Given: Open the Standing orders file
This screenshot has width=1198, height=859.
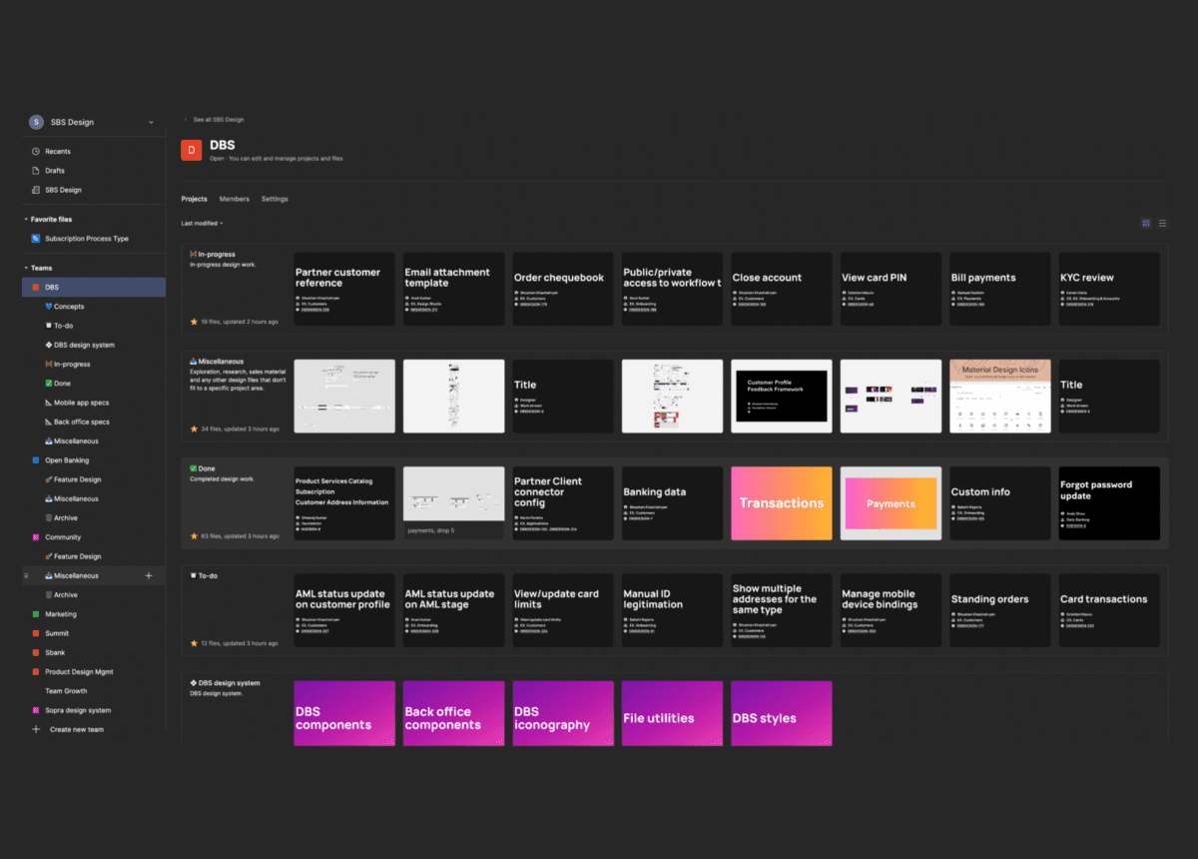Looking at the screenshot, I should tap(1000, 610).
